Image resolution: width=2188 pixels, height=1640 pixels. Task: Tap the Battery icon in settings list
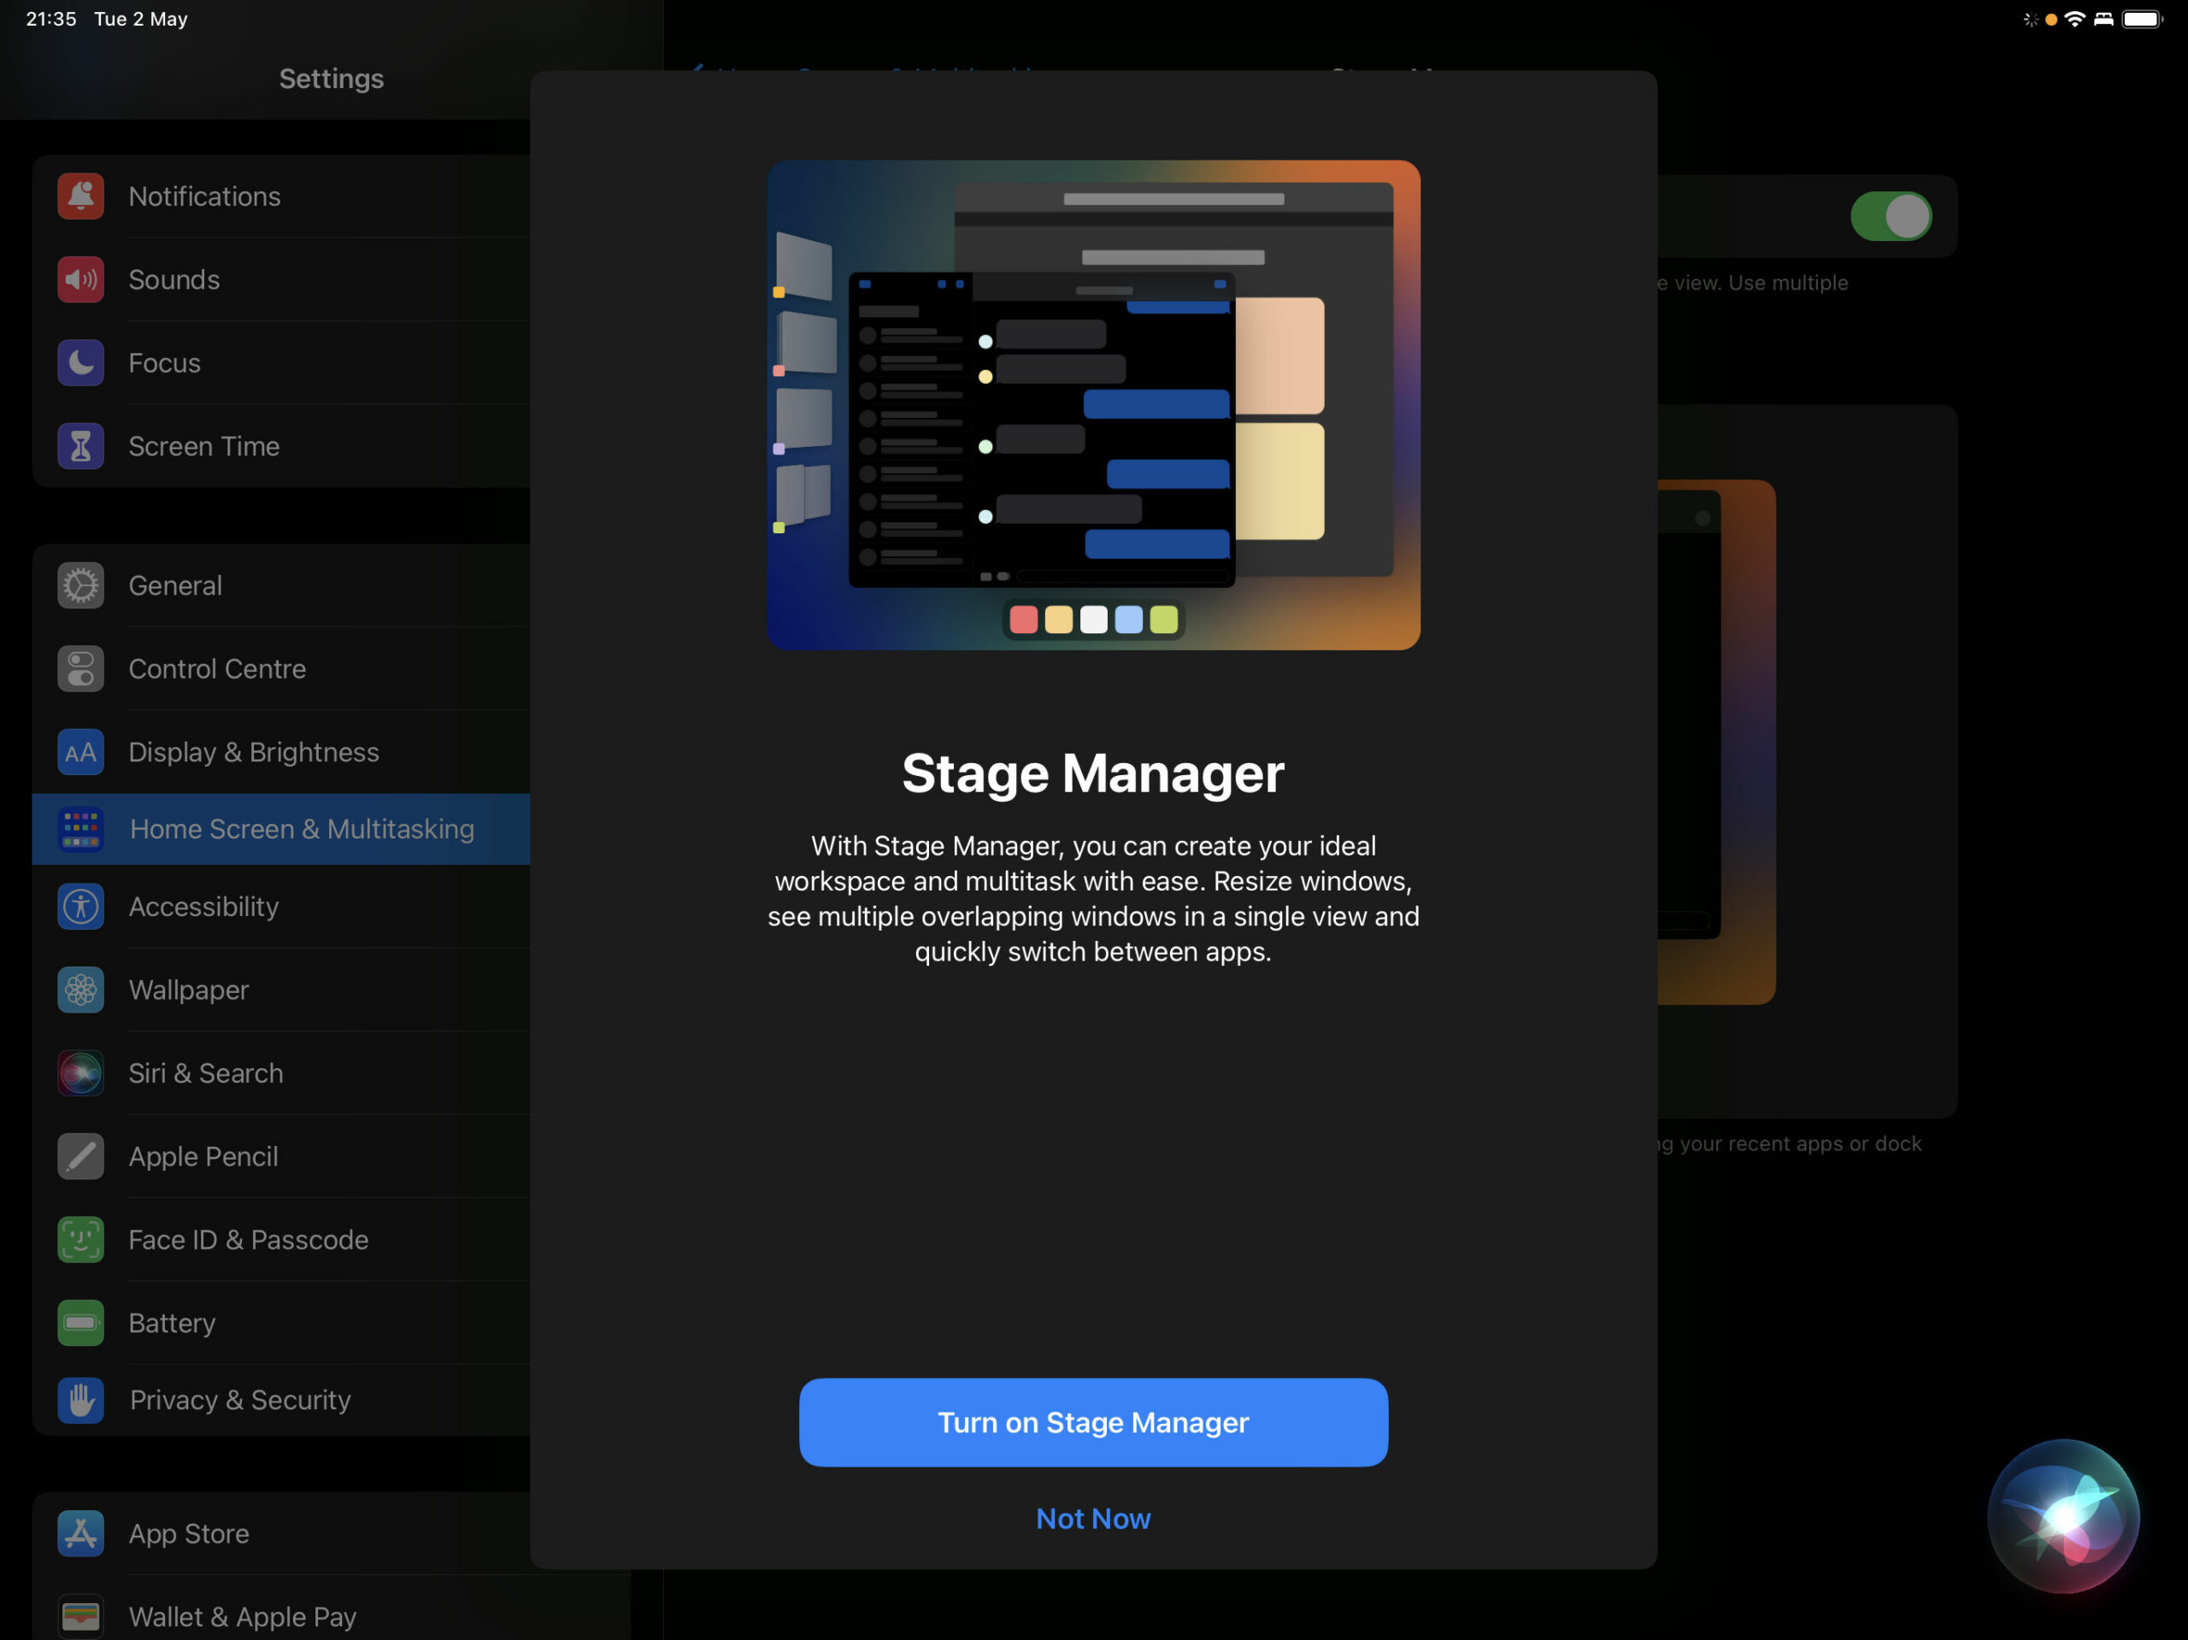[x=80, y=1324]
